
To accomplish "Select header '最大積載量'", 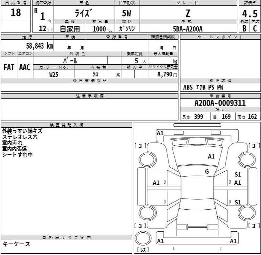I will 163,53.
